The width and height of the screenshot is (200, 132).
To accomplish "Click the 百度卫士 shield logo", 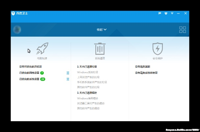I will (x=13, y=14).
